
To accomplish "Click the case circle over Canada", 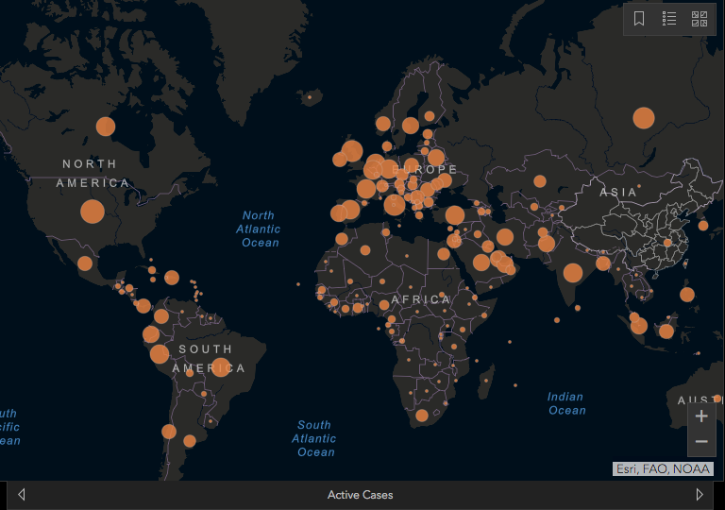I will (x=106, y=127).
